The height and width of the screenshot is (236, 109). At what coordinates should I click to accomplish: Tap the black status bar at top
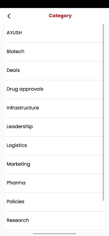click(x=54, y=4)
